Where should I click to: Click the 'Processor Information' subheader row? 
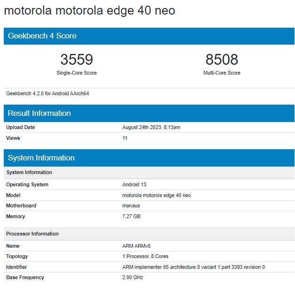pos(149,234)
